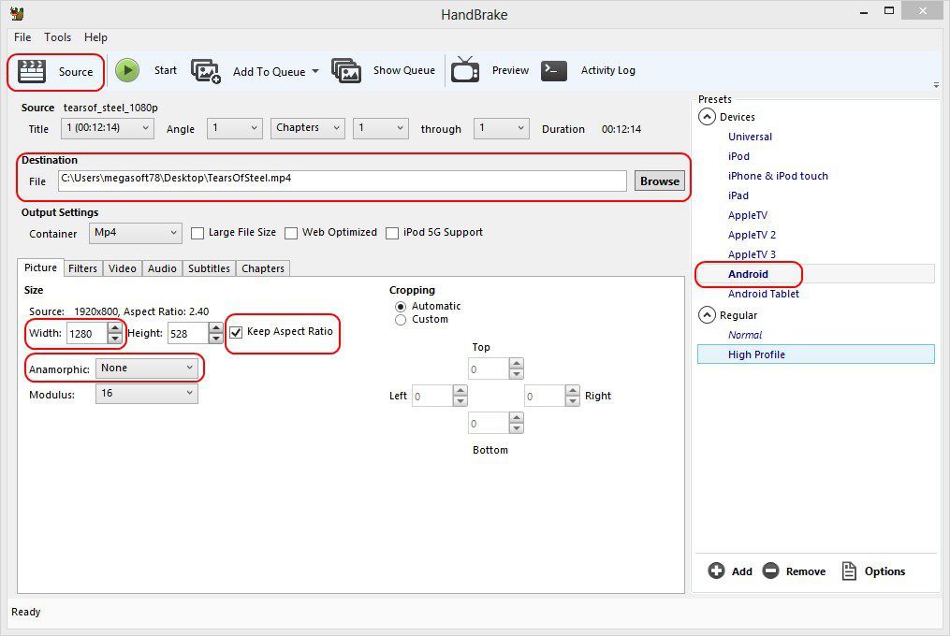Open the start chapter dropdown
This screenshot has height=636, width=950.
click(x=381, y=128)
